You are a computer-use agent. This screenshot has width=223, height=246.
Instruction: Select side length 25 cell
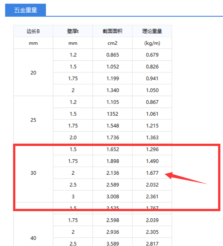click(33, 120)
